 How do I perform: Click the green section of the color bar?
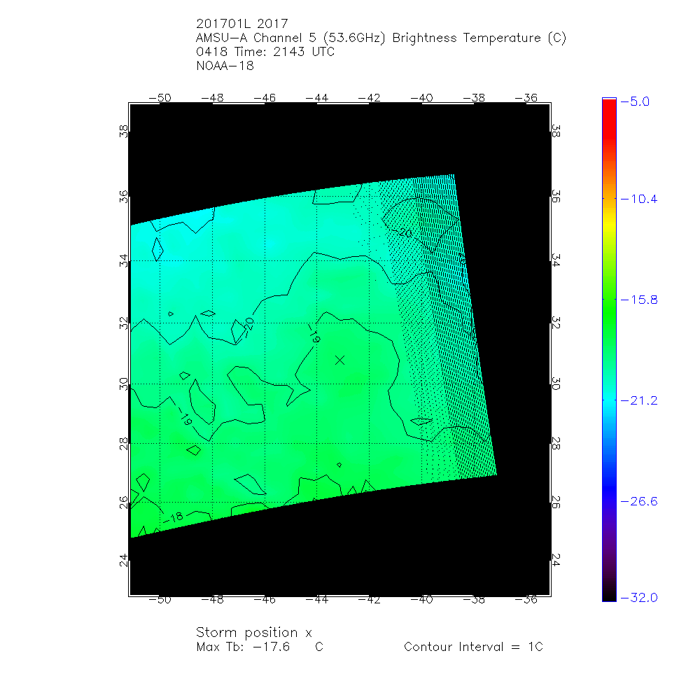point(608,308)
